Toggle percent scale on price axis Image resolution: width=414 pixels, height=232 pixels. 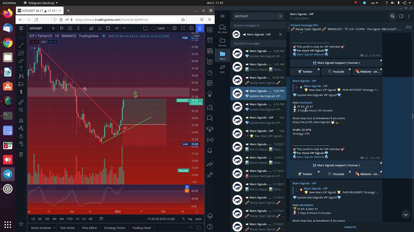[183, 219]
